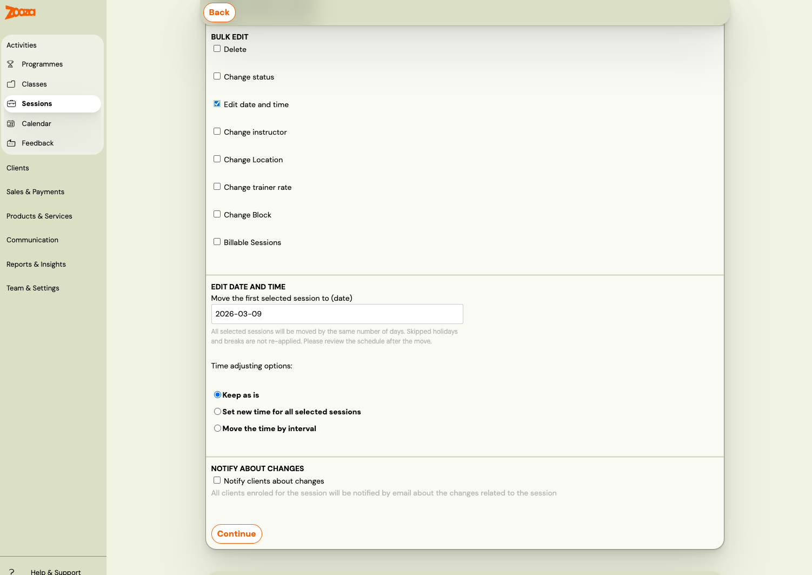Click the NOTIFY ABOUT CHANGES heading
The image size is (812, 575).
[x=257, y=469]
